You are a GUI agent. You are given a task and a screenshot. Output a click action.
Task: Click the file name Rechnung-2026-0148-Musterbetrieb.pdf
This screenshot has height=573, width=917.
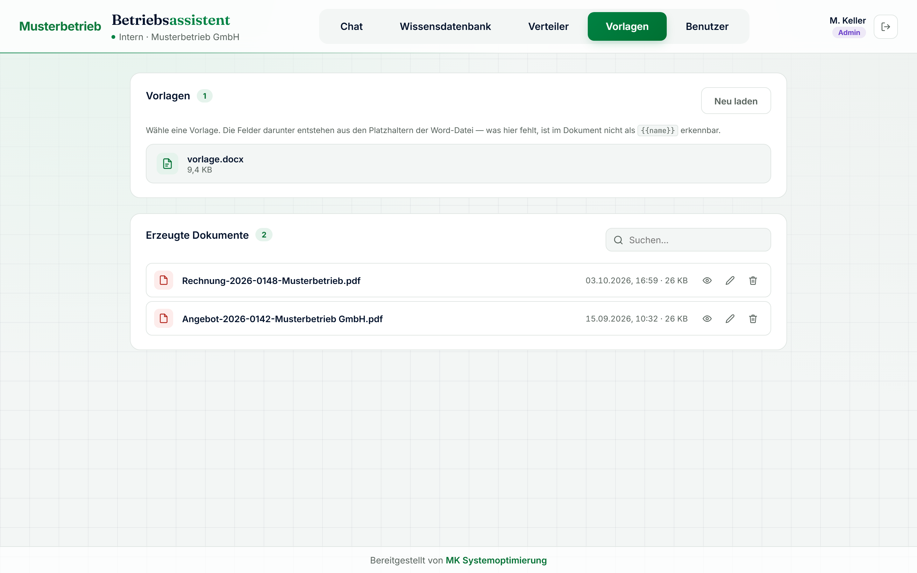(x=271, y=281)
